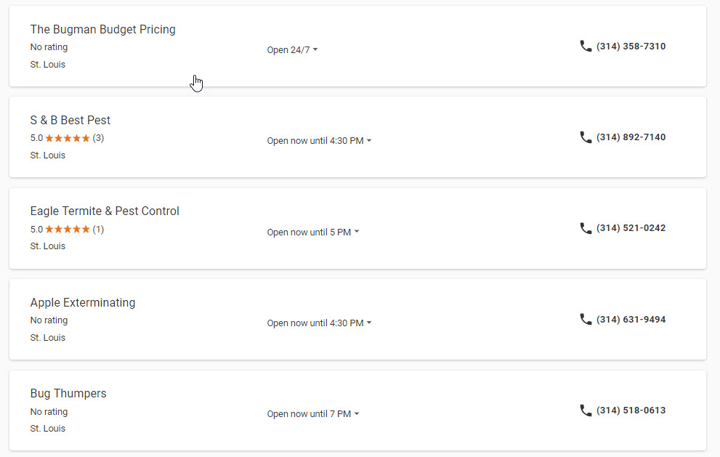Image resolution: width=720 pixels, height=457 pixels.
Task: Expand Apple Exterminating hours dropdown arrow
Action: coord(369,323)
